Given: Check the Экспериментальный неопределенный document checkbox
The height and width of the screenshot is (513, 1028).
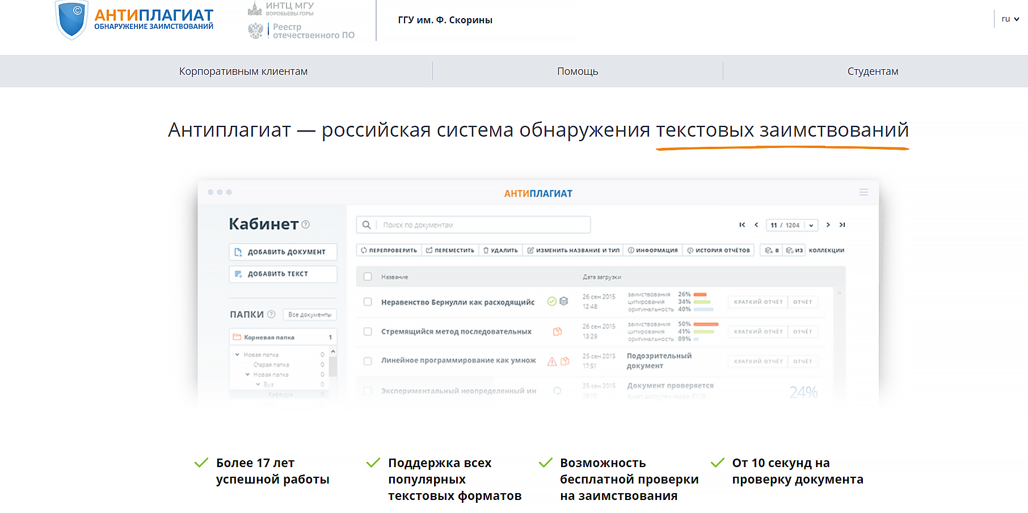Looking at the screenshot, I should [x=368, y=391].
